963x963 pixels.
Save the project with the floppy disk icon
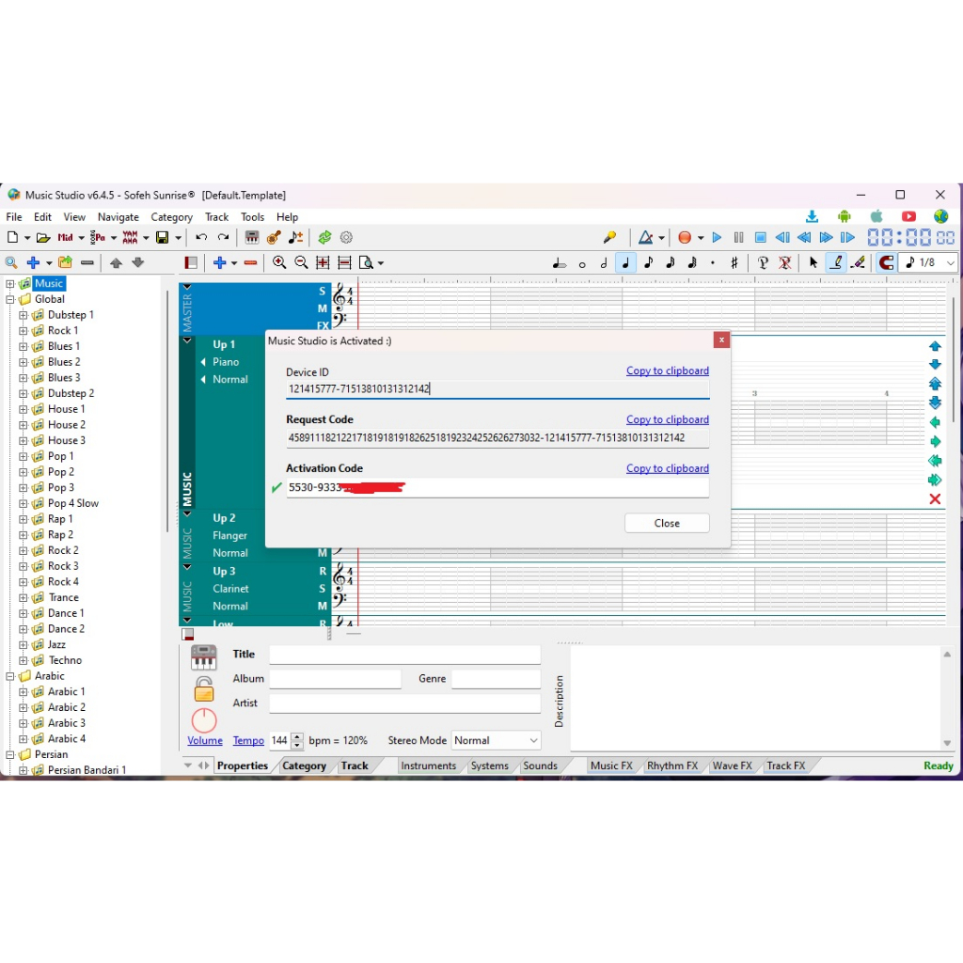coord(162,238)
